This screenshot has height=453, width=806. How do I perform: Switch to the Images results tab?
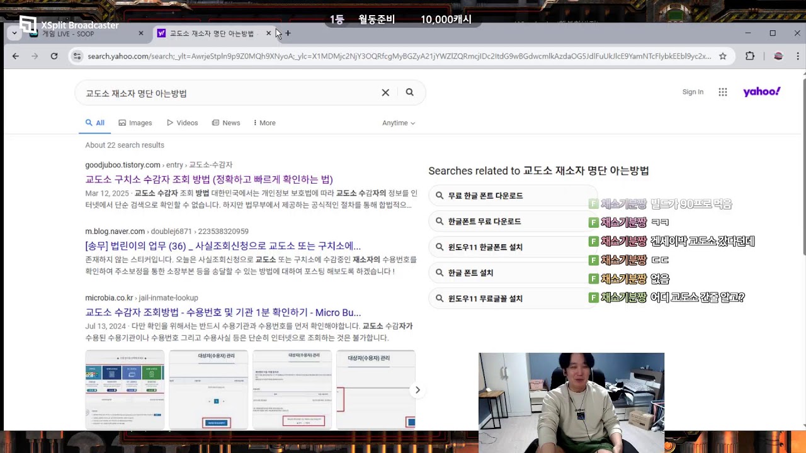[x=135, y=123]
